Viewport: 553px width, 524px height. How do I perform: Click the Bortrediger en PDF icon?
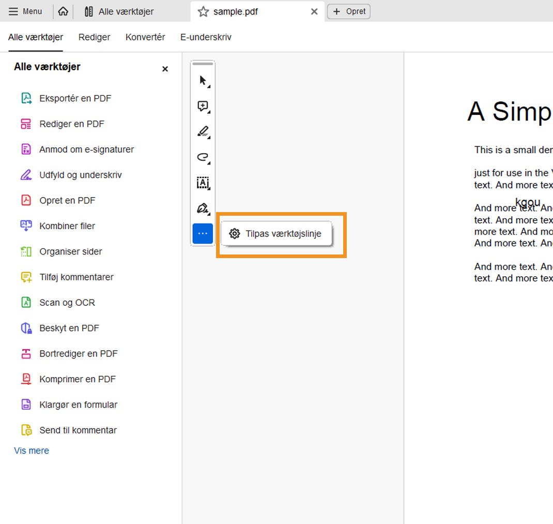(x=26, y=353)
